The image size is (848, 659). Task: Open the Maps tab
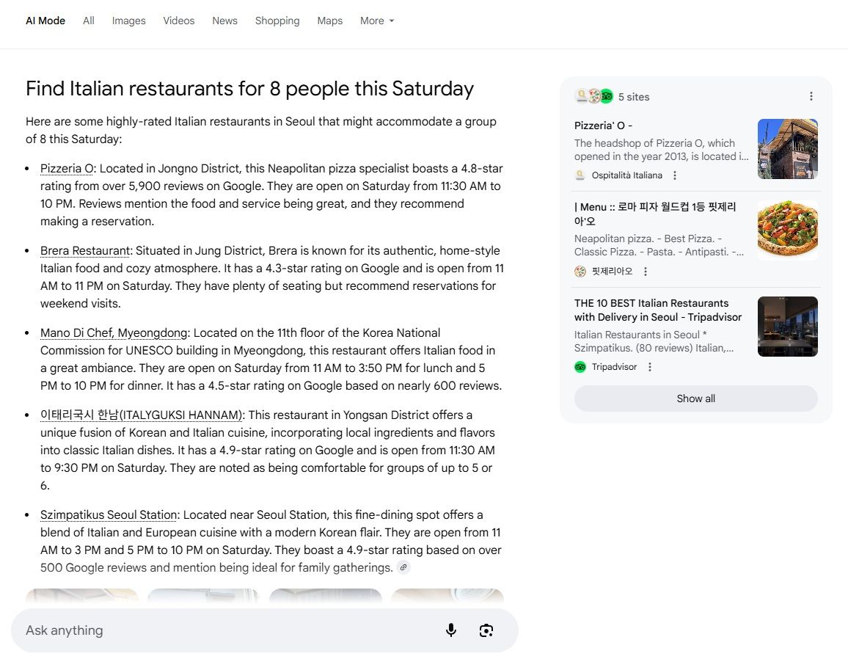pos(329,21)
